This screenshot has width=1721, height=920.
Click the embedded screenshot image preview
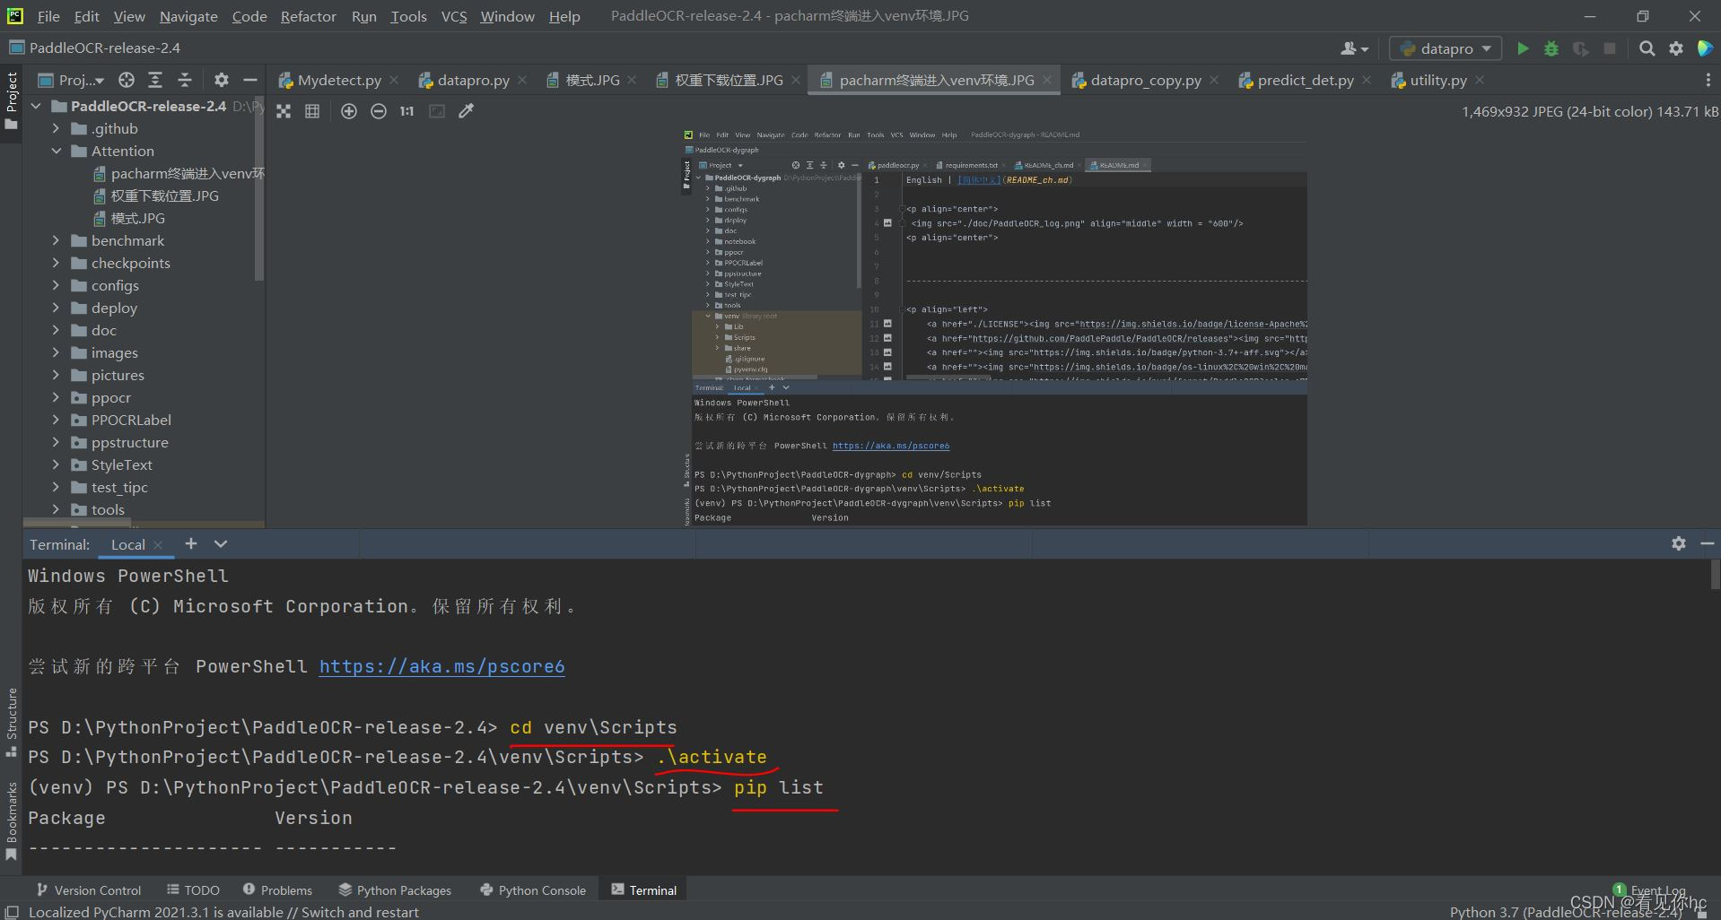pyautogui.click(x=994, y=326)
